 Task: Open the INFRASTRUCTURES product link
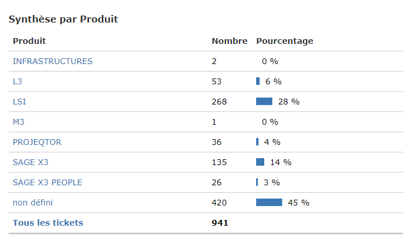click(x=53, y=61)
